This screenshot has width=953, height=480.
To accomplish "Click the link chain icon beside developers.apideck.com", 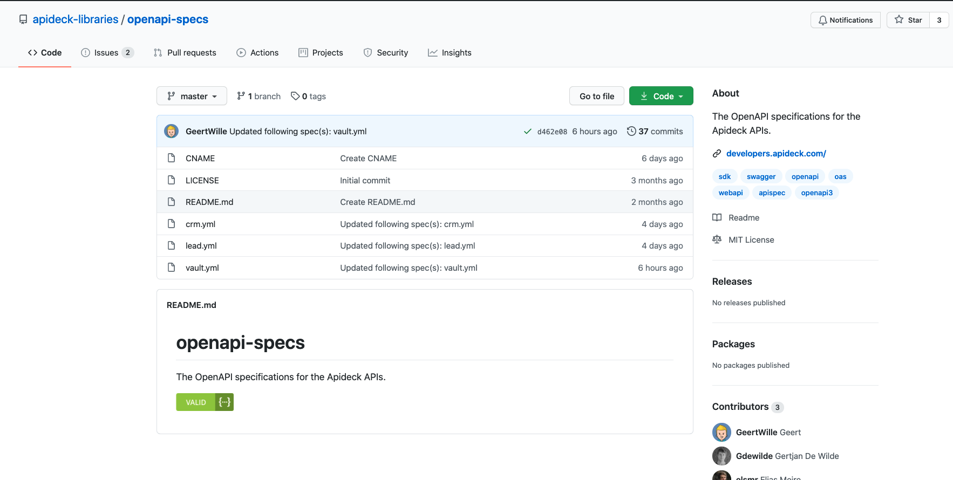I will coord(717,154).
